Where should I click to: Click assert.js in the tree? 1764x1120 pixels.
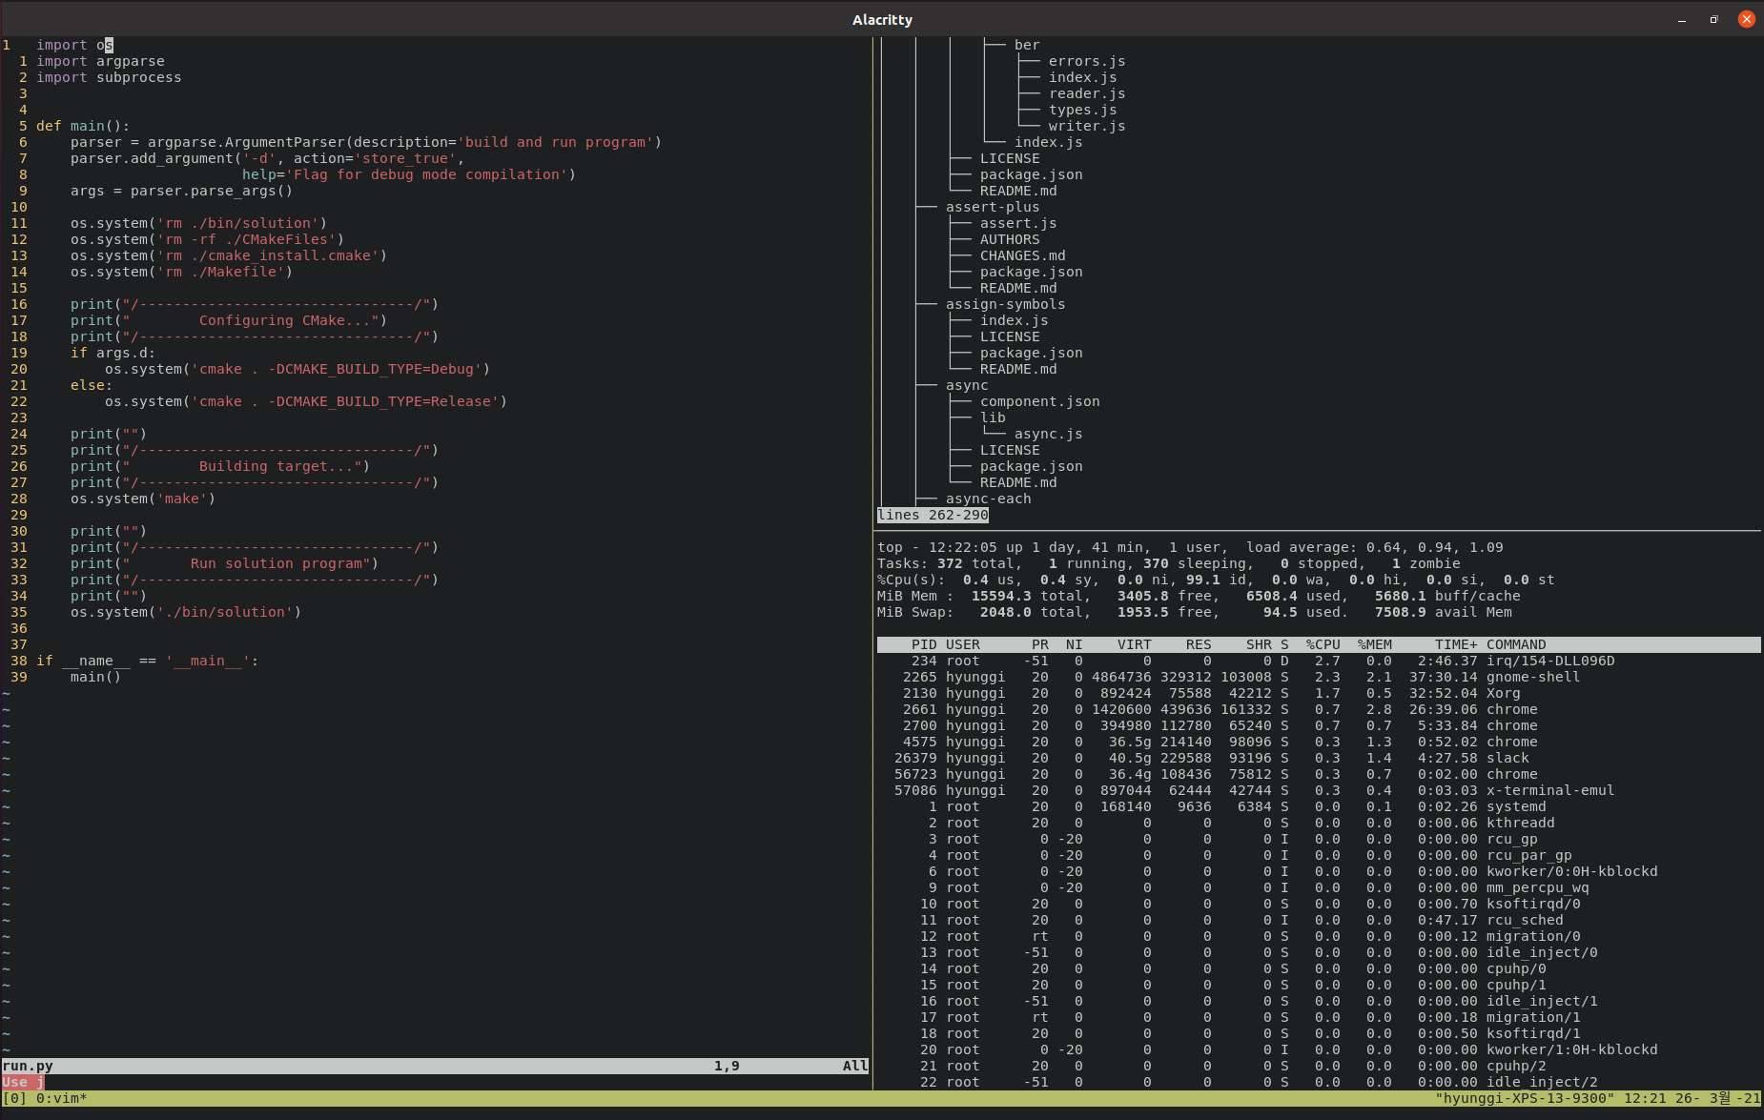coord(1018,223)
